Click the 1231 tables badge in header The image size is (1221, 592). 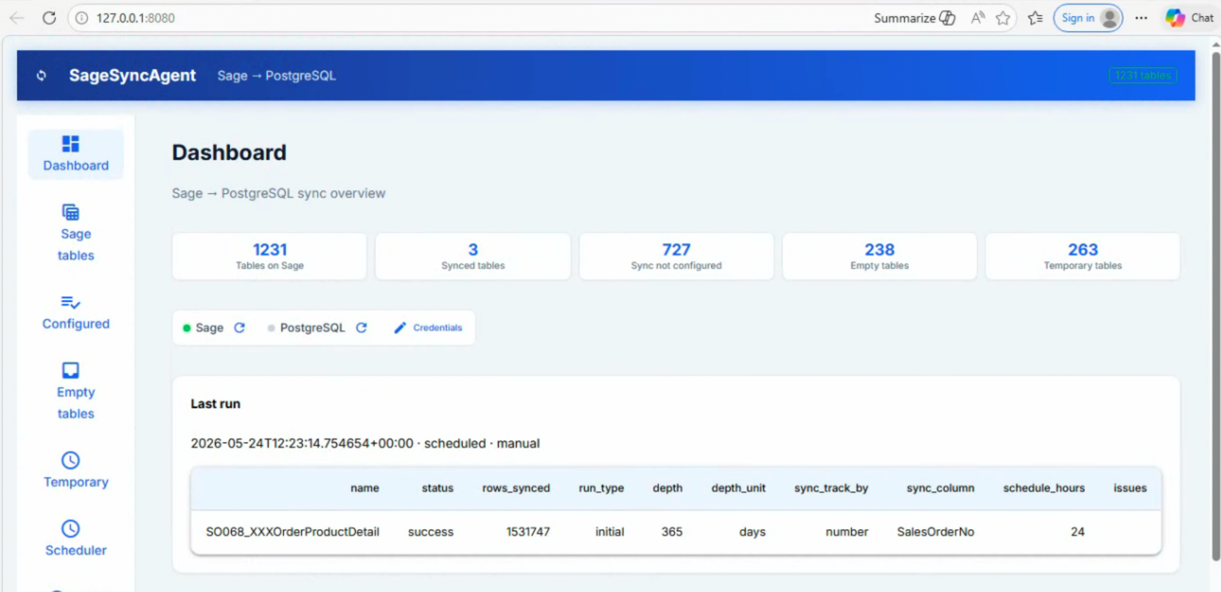click(1143, 75)
